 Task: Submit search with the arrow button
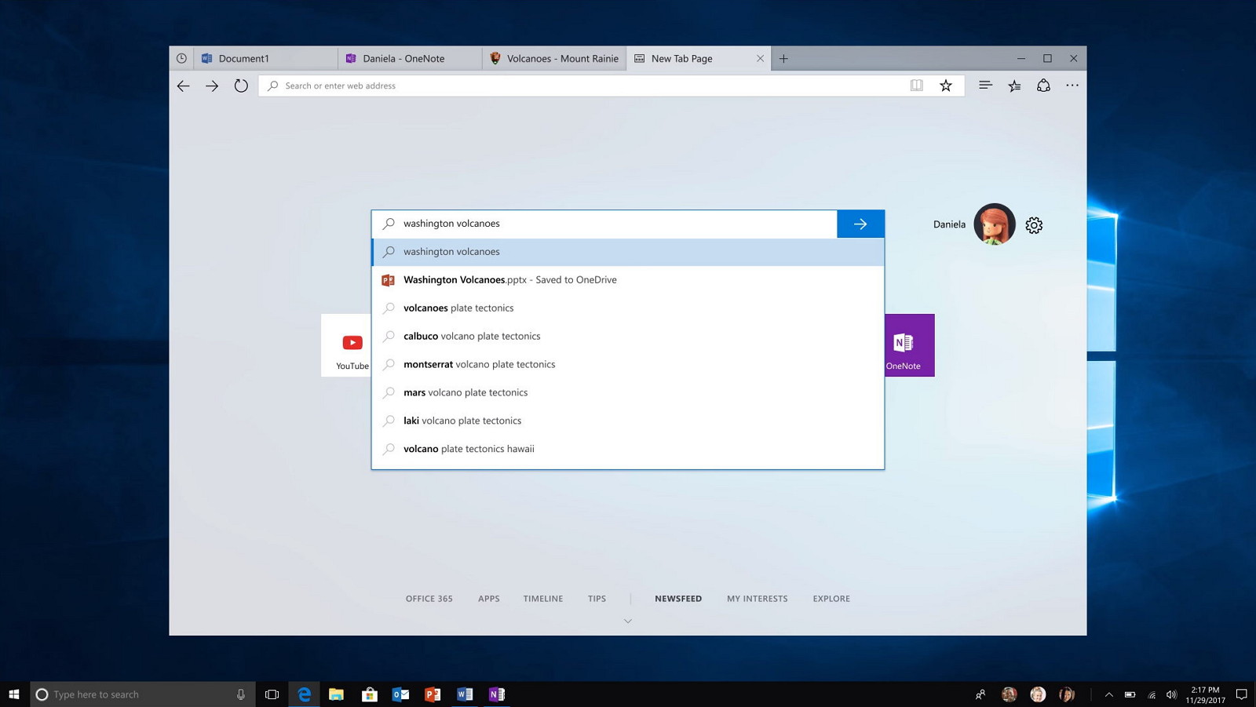pos(860,224)
